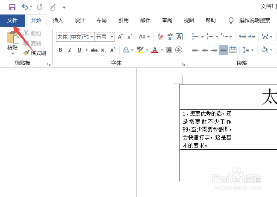
Task: Go to the 引用 (References) tab
Action: pyautogui.click(x=124, y=20)
